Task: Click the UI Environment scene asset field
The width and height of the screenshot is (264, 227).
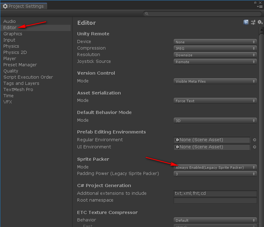Action: (x=212, y=147)
